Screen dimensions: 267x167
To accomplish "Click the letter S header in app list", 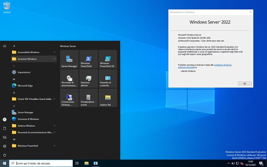I will (x=14, y=106).
